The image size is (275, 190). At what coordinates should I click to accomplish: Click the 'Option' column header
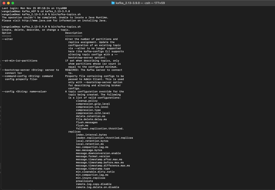(x=7, y=33)
